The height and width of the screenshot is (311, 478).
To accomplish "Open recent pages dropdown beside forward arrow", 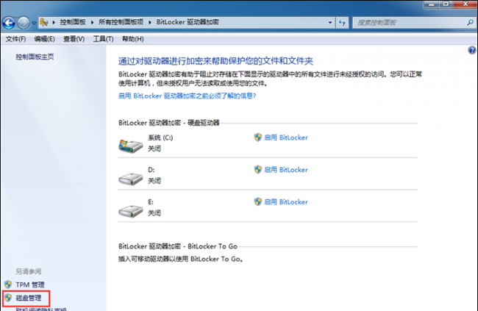I will (34, 23).
